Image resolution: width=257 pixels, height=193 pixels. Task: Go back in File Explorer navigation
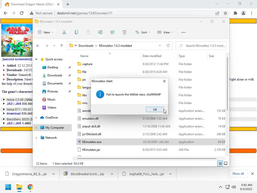tap(38, 46)
